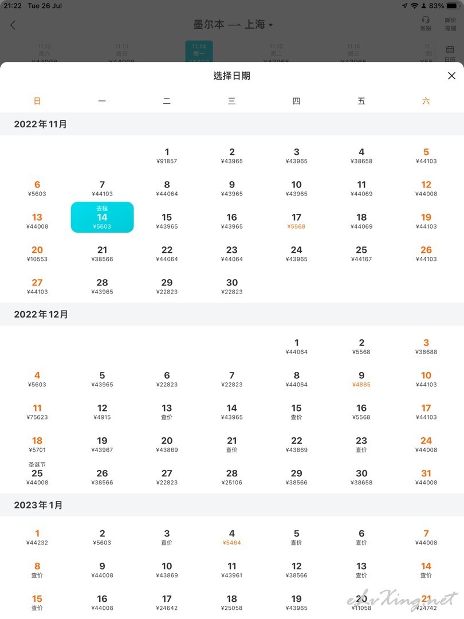This screenshot has height=619, width=464.
Task: Select the 11.14 date tab
Action: tap(199, 52)
